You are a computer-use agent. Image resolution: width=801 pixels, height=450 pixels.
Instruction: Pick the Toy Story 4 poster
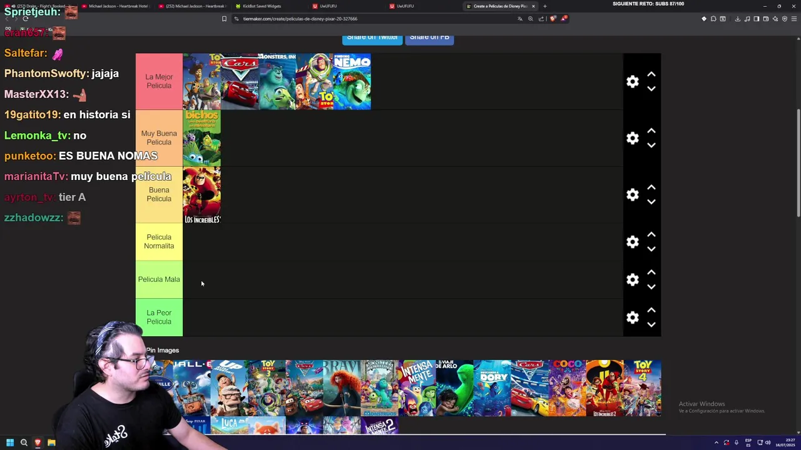pyautogui.click(x=642, y=388)
